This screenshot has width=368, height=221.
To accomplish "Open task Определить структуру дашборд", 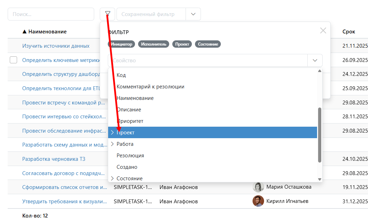I will (61, 74).
